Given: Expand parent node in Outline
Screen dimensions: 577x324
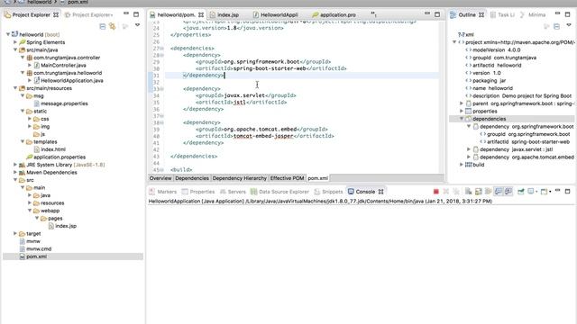Looking at the screenshot, I should (462, 103).
